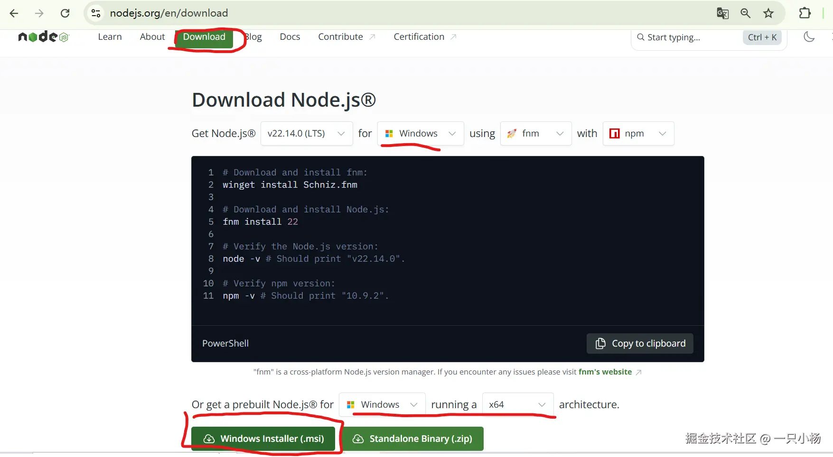Click the fnm rocket icon
The height and width of the screenshot is (457, 833).
pos(512,134)
